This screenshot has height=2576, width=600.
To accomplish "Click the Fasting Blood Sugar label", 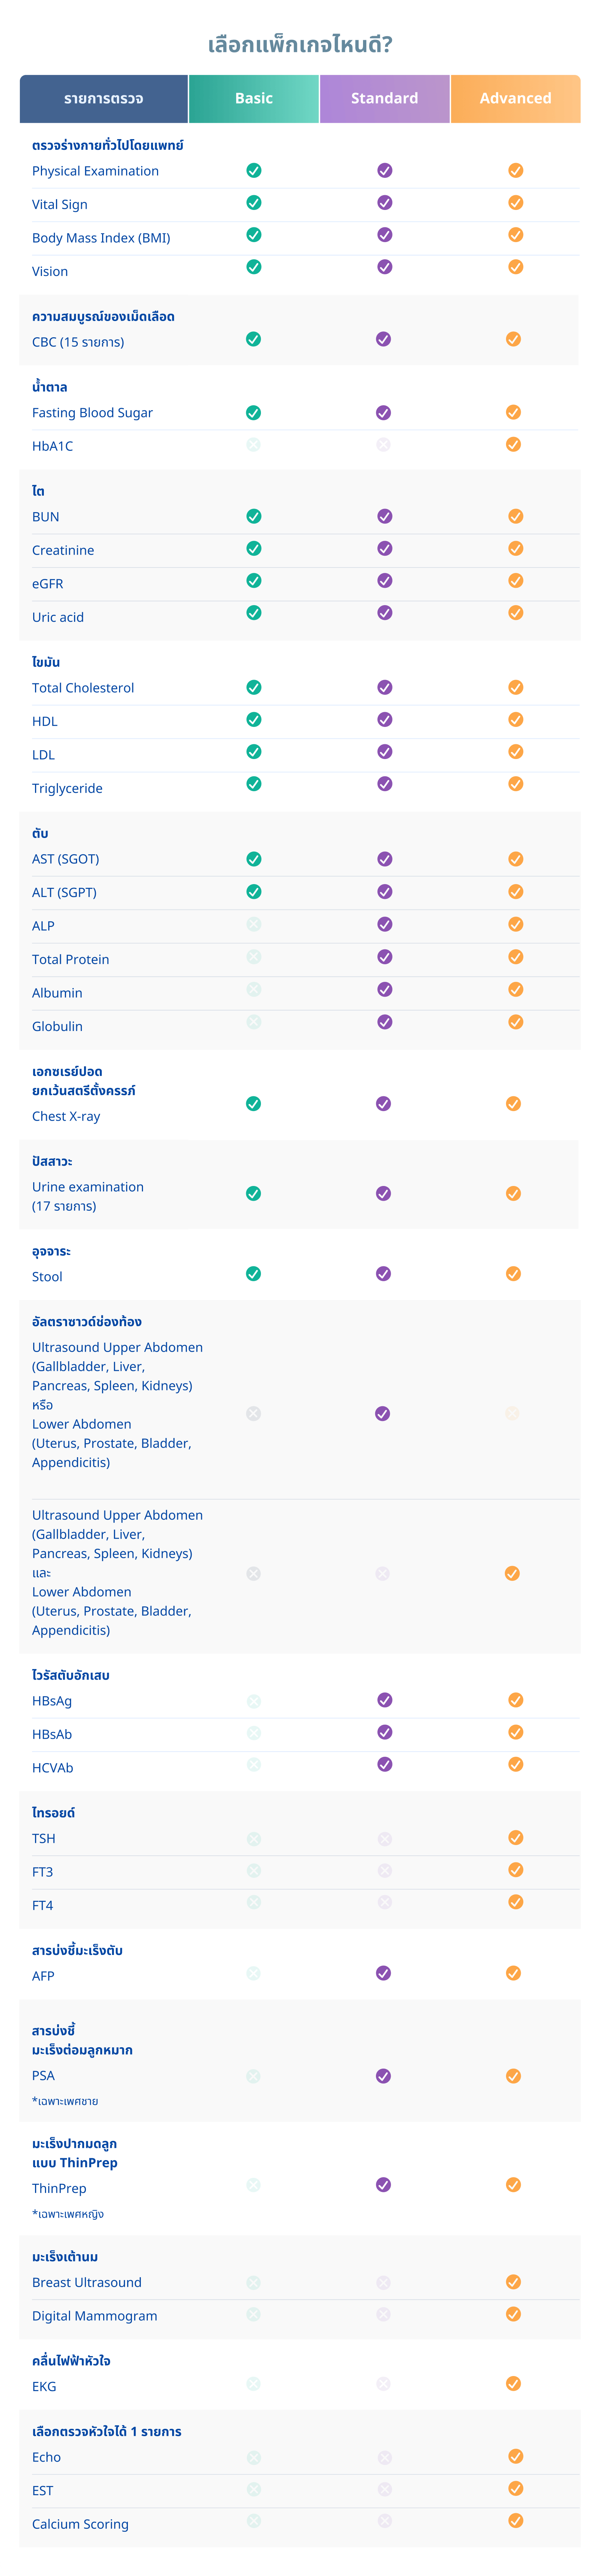I will pyautogui.click(x=92, y=412).
